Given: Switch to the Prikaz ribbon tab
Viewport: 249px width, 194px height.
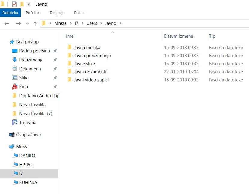Looking at the screenshot, I should coord(79,13).
